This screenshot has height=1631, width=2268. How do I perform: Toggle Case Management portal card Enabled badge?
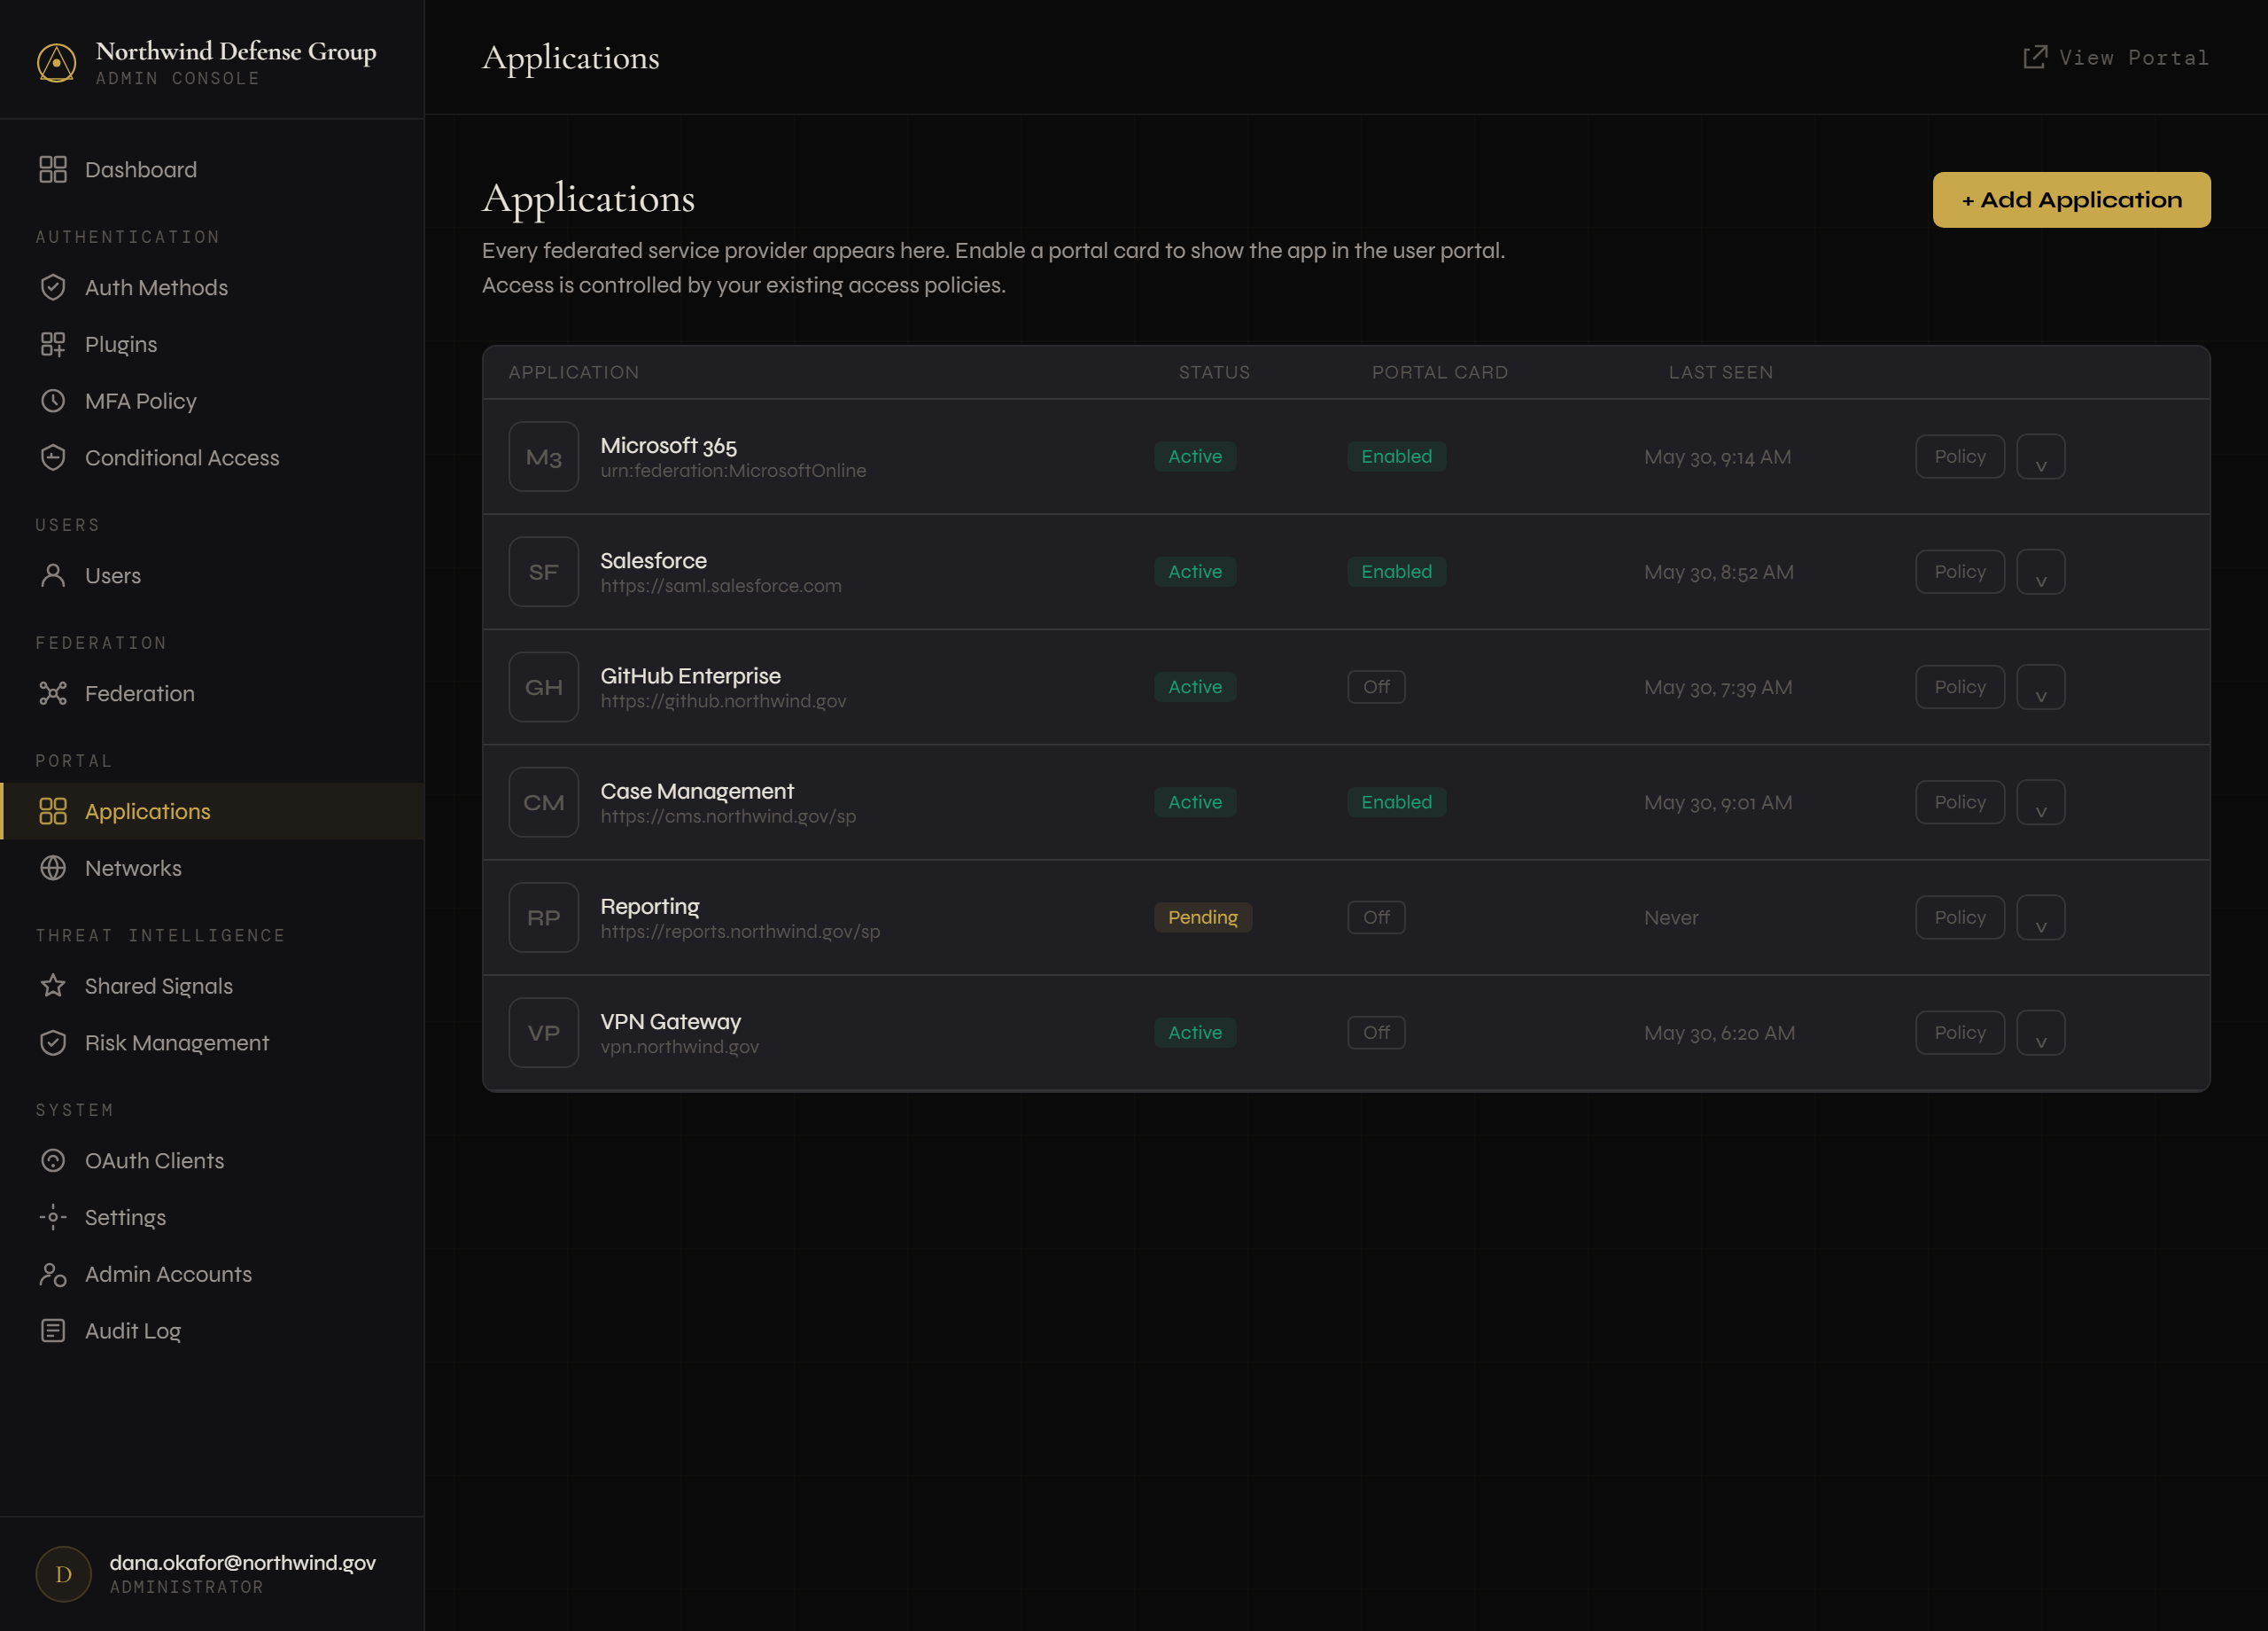pyautogui.click(x=1396, y=802)
